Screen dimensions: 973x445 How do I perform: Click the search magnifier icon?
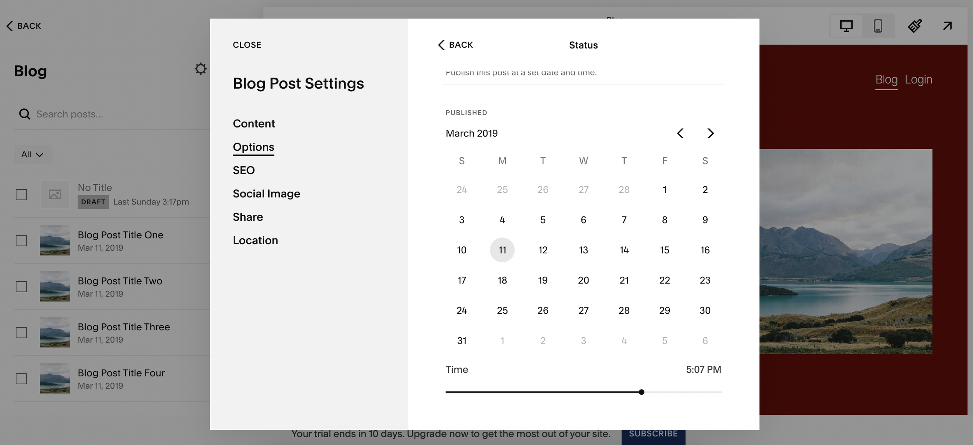pyautogui.click(x=25, y=114)
